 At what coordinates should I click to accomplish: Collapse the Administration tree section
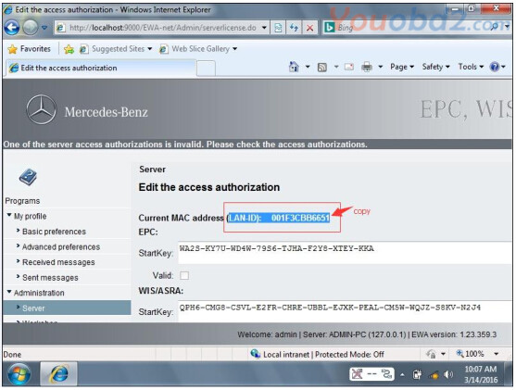pyautogui.click(x=9, y=292)
